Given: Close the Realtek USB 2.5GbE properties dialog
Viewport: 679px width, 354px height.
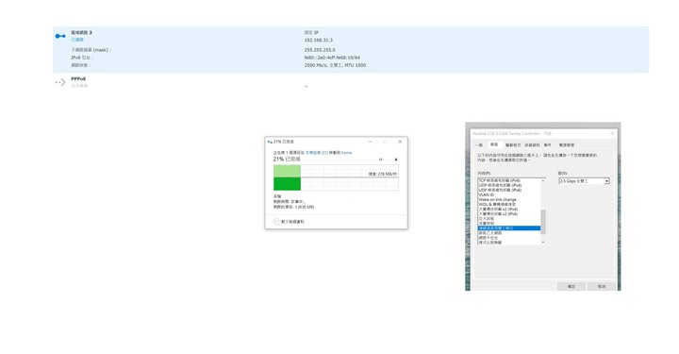Looking at the screenshot, I should tap(612, 134).
